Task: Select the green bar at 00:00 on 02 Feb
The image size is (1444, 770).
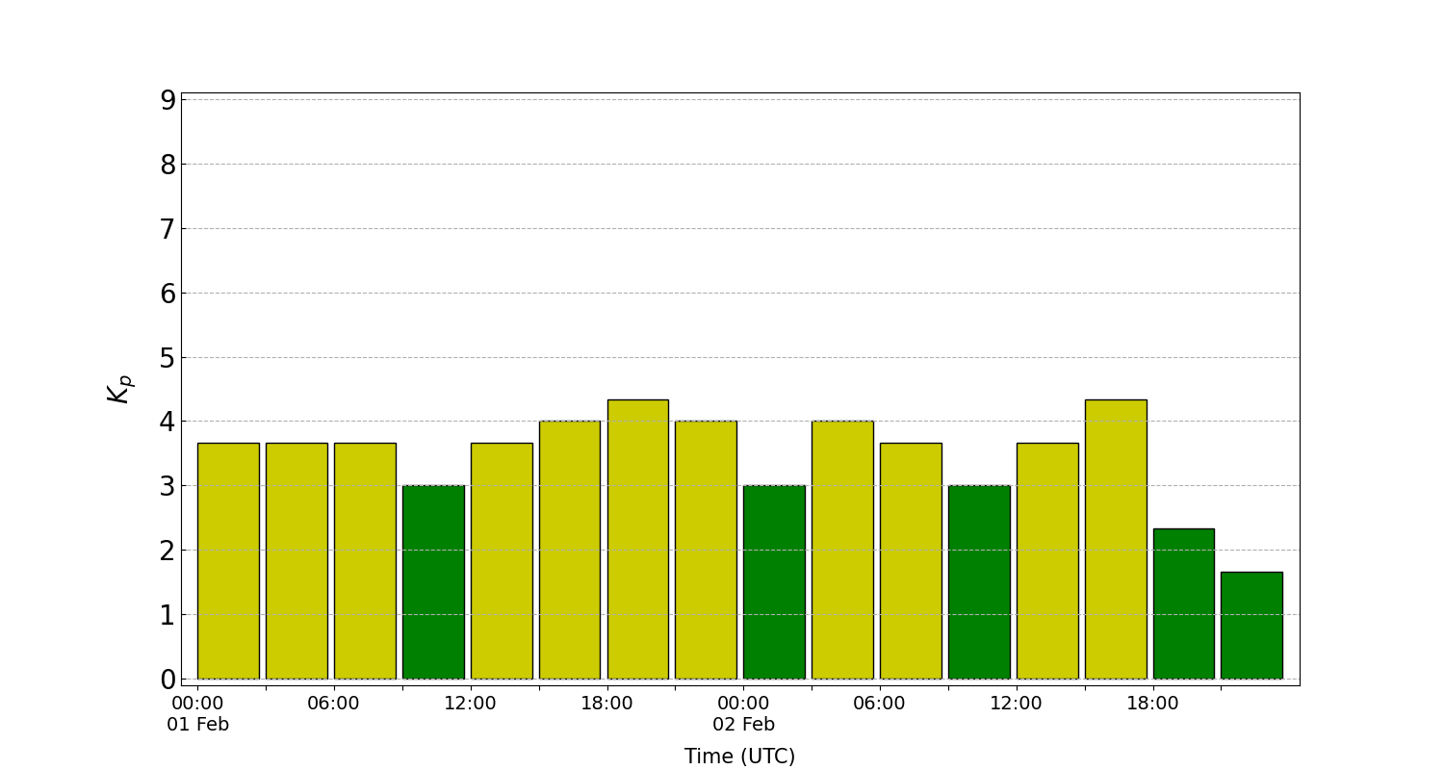Action: click(774, 582)
